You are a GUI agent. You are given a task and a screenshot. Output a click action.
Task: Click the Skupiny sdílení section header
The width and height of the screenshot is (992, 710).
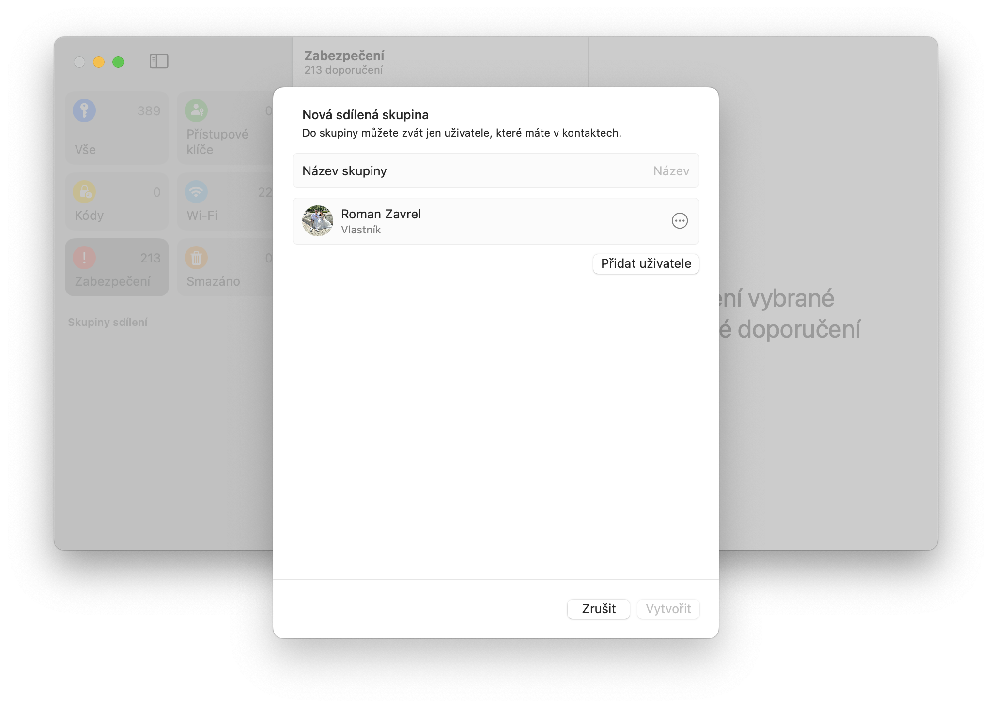point(108,323)
